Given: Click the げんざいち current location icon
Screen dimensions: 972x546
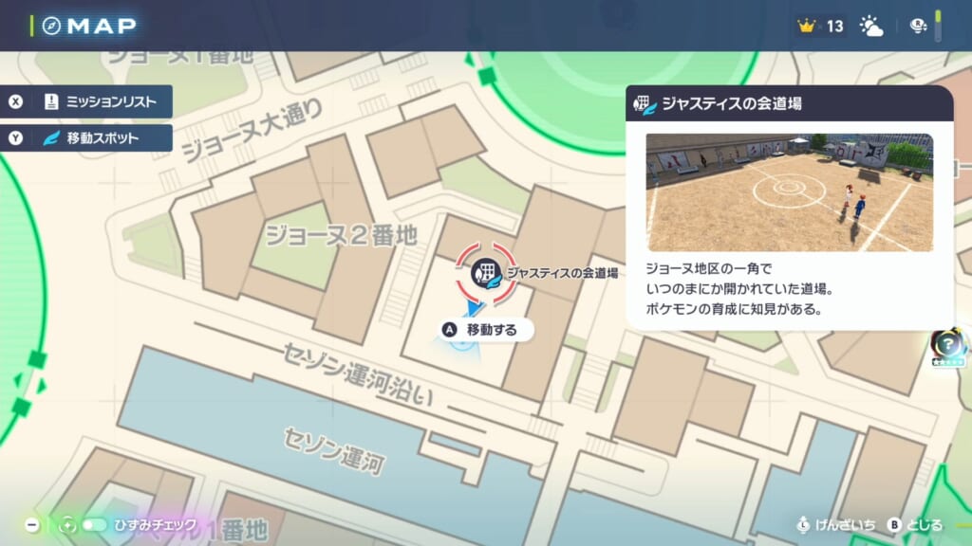Looking at the screenshot, I should (803, 524).
